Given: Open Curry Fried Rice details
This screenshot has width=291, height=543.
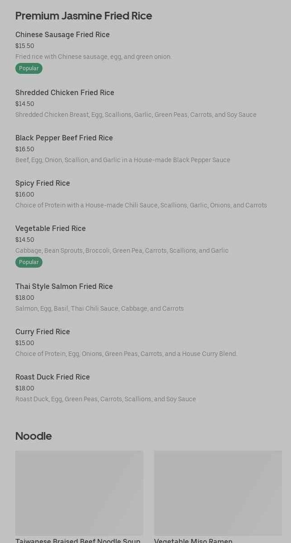Looking at the screenshot, I should coord(42,332).
